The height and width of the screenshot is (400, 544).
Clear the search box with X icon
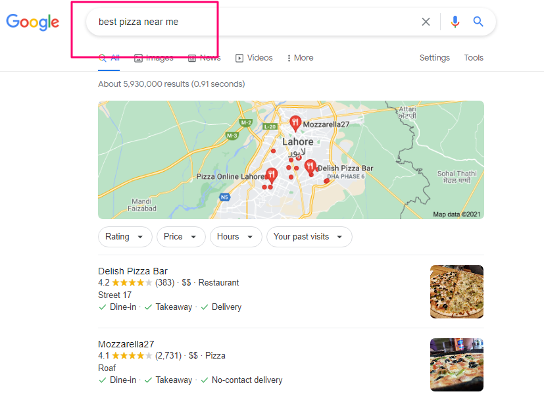[426, 22]
